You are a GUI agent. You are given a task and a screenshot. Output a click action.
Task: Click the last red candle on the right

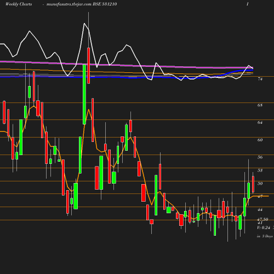pyautogui.click(x=253, y=184)
